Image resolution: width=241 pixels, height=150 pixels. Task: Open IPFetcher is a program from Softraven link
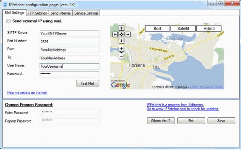click(x=175, y=105)
